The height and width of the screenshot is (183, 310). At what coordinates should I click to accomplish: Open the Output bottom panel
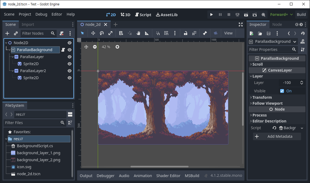point(86,176)
